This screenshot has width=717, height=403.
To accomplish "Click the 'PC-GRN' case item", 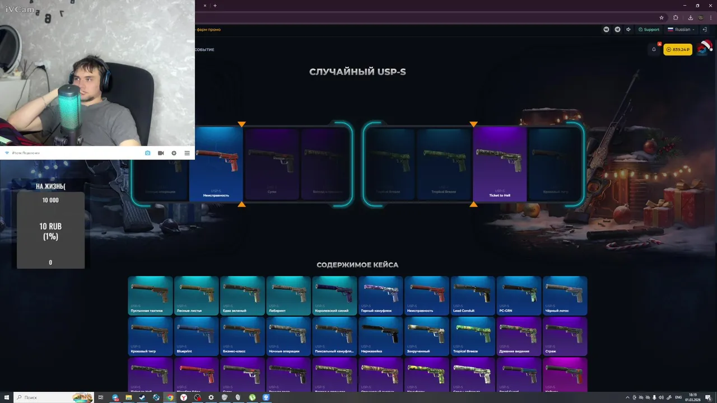I will click(x=519, y=295).
